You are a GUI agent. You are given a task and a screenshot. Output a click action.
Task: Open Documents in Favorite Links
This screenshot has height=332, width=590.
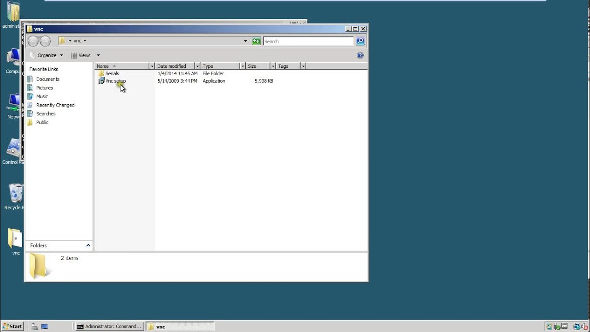(x=48, y=79)
